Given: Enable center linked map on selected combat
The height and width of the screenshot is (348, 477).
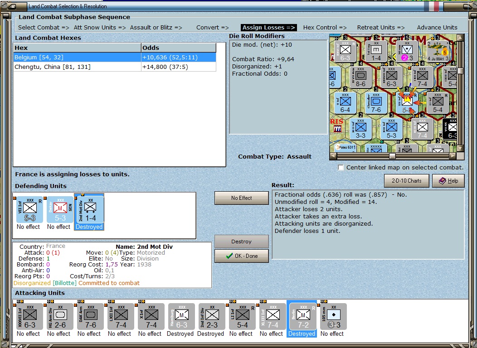Looking at the screenshot, I should pos(341,168).
